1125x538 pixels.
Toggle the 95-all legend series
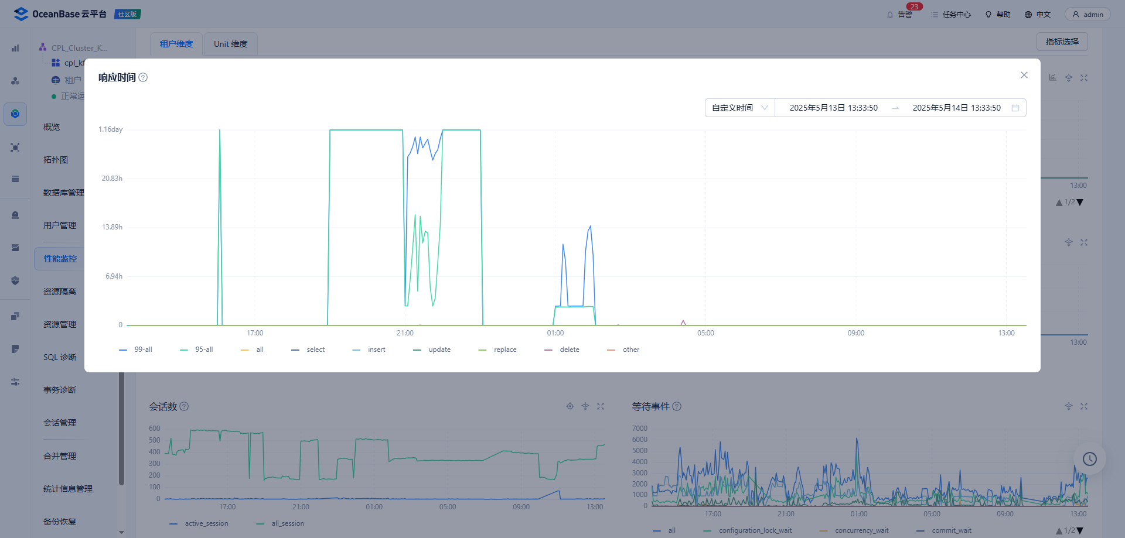click(196, 349)
